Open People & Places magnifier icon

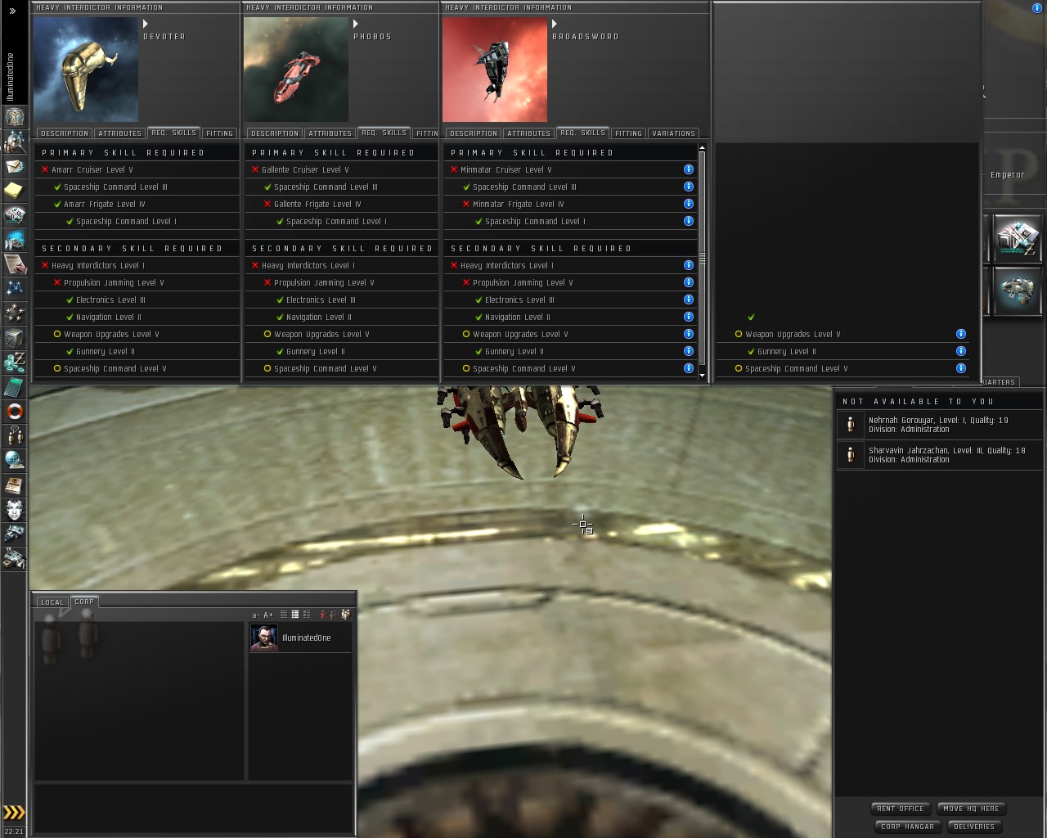14,142
